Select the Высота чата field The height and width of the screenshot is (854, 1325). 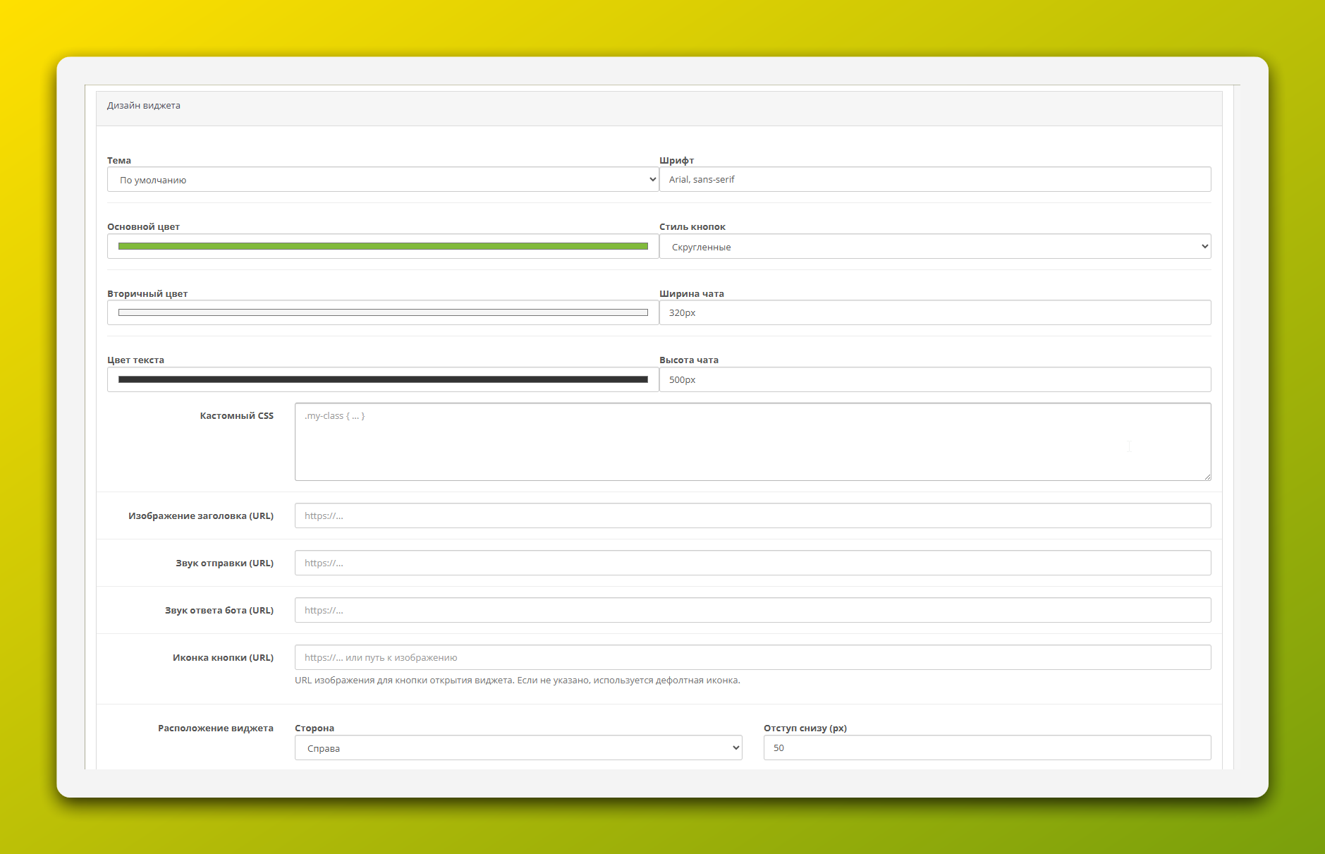[934, 379]
